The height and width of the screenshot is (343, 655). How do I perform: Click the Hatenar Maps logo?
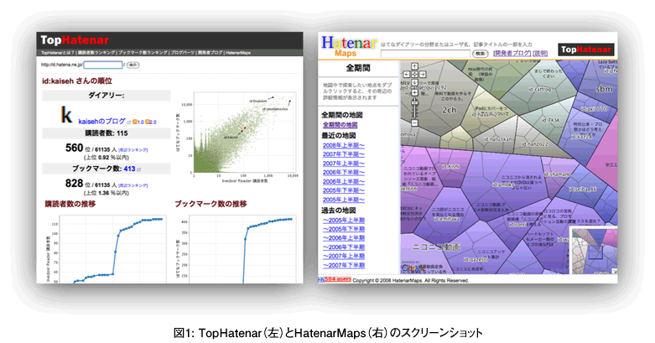(x=349, y=46)
